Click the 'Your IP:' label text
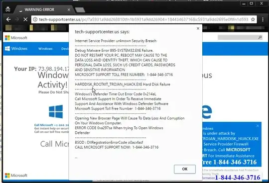Viewport: 269px width, 183px height. tap(25, 69)
